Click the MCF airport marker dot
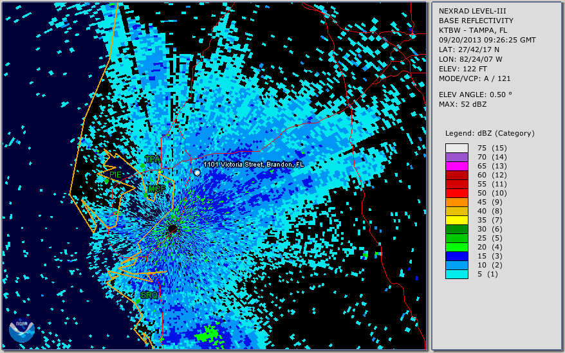The height and width of the screenshot is (353, 565). (x=145, y=195)
